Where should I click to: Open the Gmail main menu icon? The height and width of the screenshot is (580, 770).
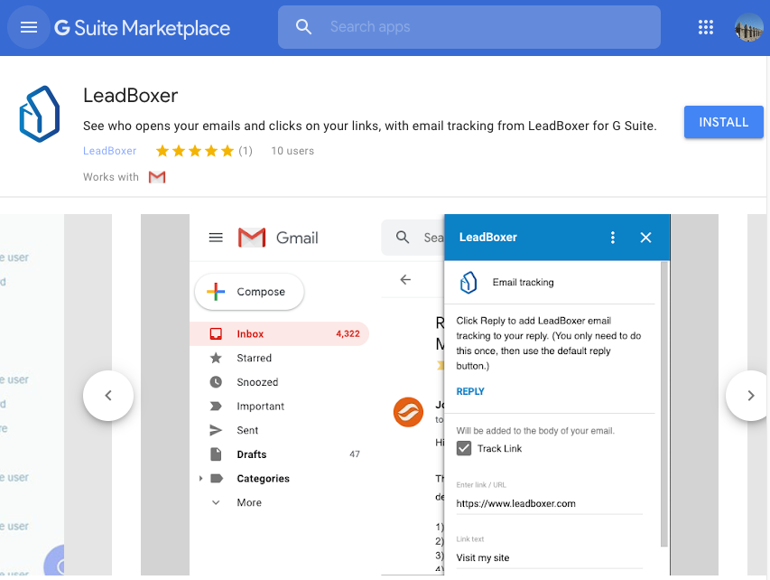tap(216, 238)
